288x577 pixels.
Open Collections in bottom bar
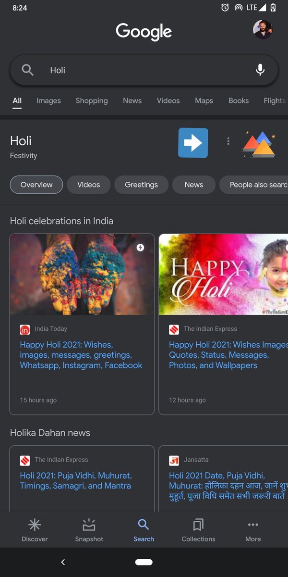(x=198, y=531)
